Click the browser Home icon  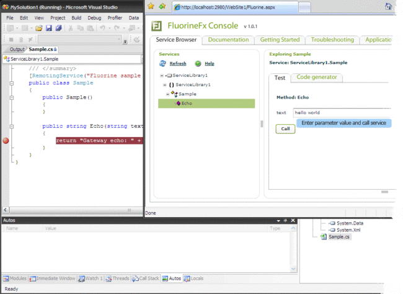tap(388, 6)
